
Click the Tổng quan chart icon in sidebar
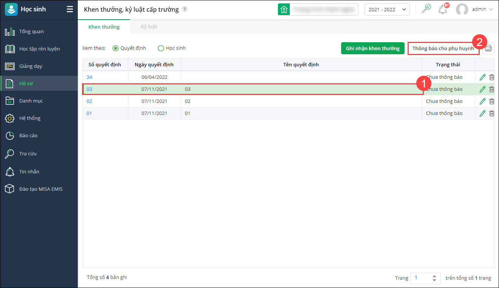tap(10, 32)
